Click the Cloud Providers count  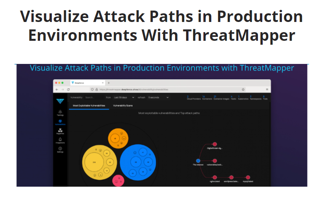(194, 98)
